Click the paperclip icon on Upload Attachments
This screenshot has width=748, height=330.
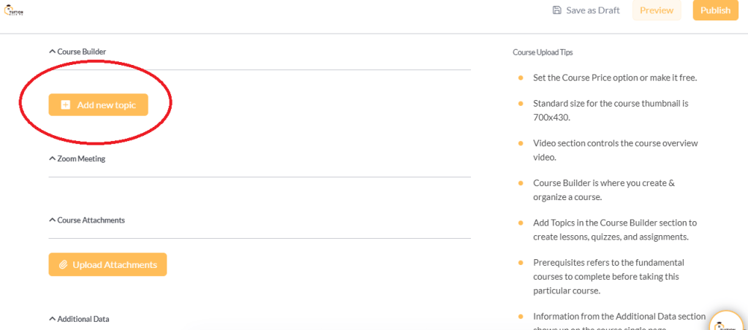click(x=63, y=264)
